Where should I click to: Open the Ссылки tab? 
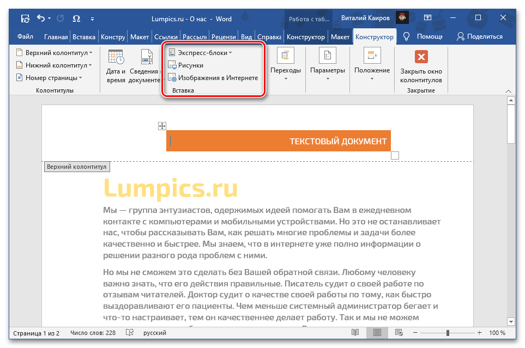[166, 37]
